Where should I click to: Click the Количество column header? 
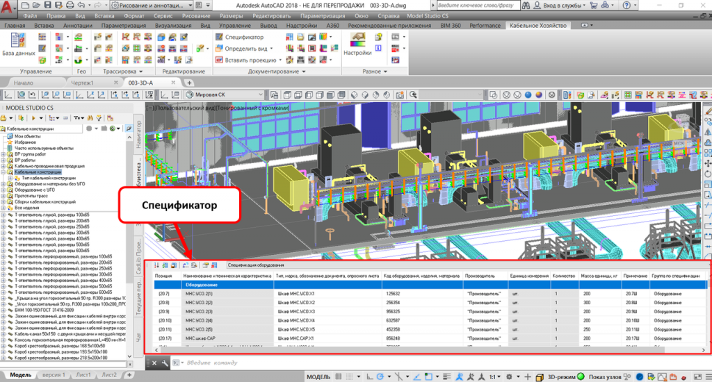pyautogui.click(x=563, y=276)
